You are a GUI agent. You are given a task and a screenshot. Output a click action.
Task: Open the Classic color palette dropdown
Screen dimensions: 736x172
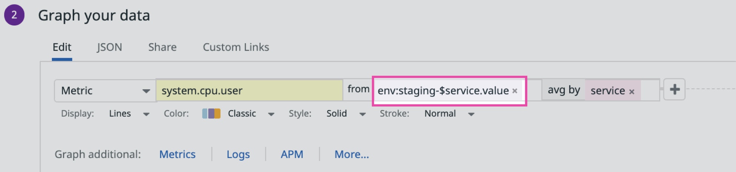(x=271, y=114)
